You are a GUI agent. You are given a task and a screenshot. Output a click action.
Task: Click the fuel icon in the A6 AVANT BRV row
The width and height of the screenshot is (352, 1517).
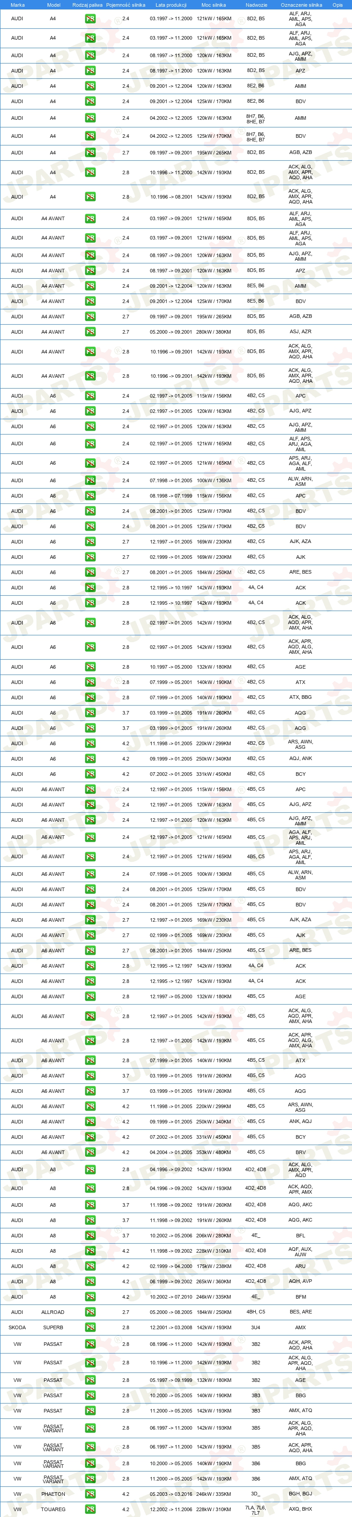click(90, 1152)
